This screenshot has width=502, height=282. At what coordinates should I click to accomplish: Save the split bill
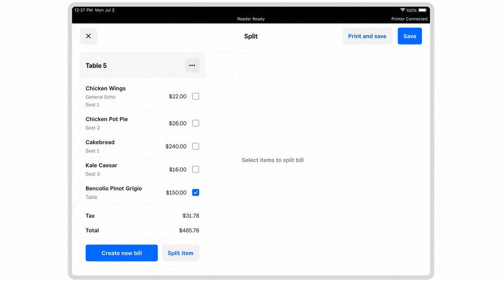[x=410, y=36]
